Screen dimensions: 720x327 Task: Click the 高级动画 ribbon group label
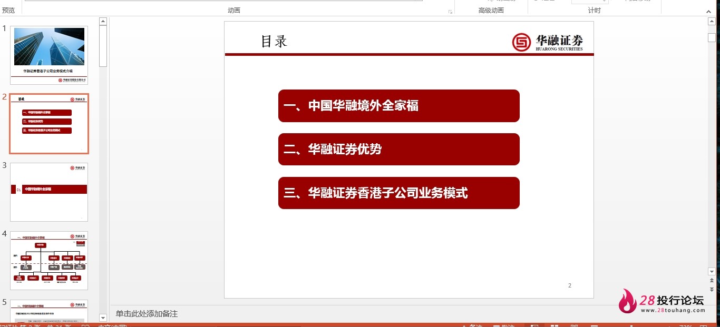click(491, 11)
